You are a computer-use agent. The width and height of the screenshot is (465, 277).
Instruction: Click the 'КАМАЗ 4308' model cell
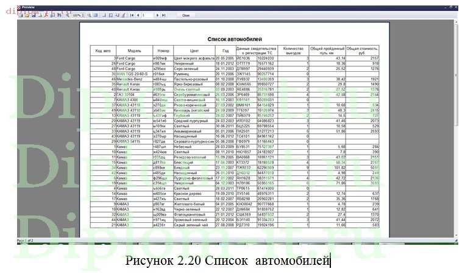click(x=134, y=100)
